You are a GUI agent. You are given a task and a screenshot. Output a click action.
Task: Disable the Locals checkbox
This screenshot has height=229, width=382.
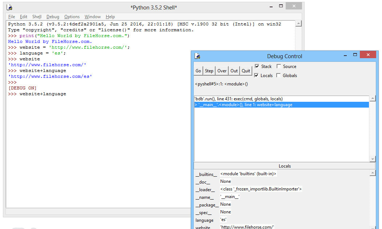257,76
